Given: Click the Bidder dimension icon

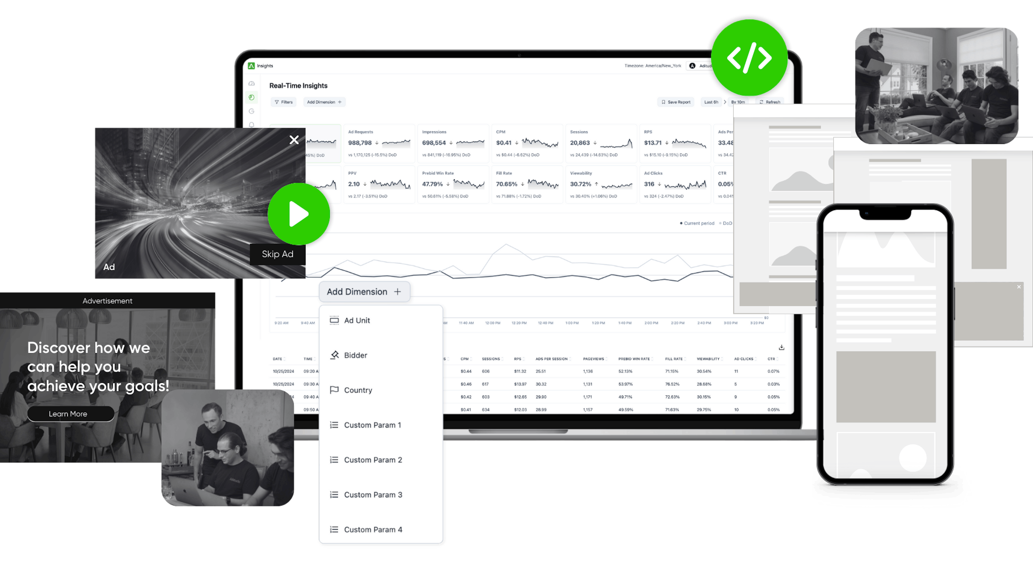Looking at the screenshot, I should [x=334, y=355].
